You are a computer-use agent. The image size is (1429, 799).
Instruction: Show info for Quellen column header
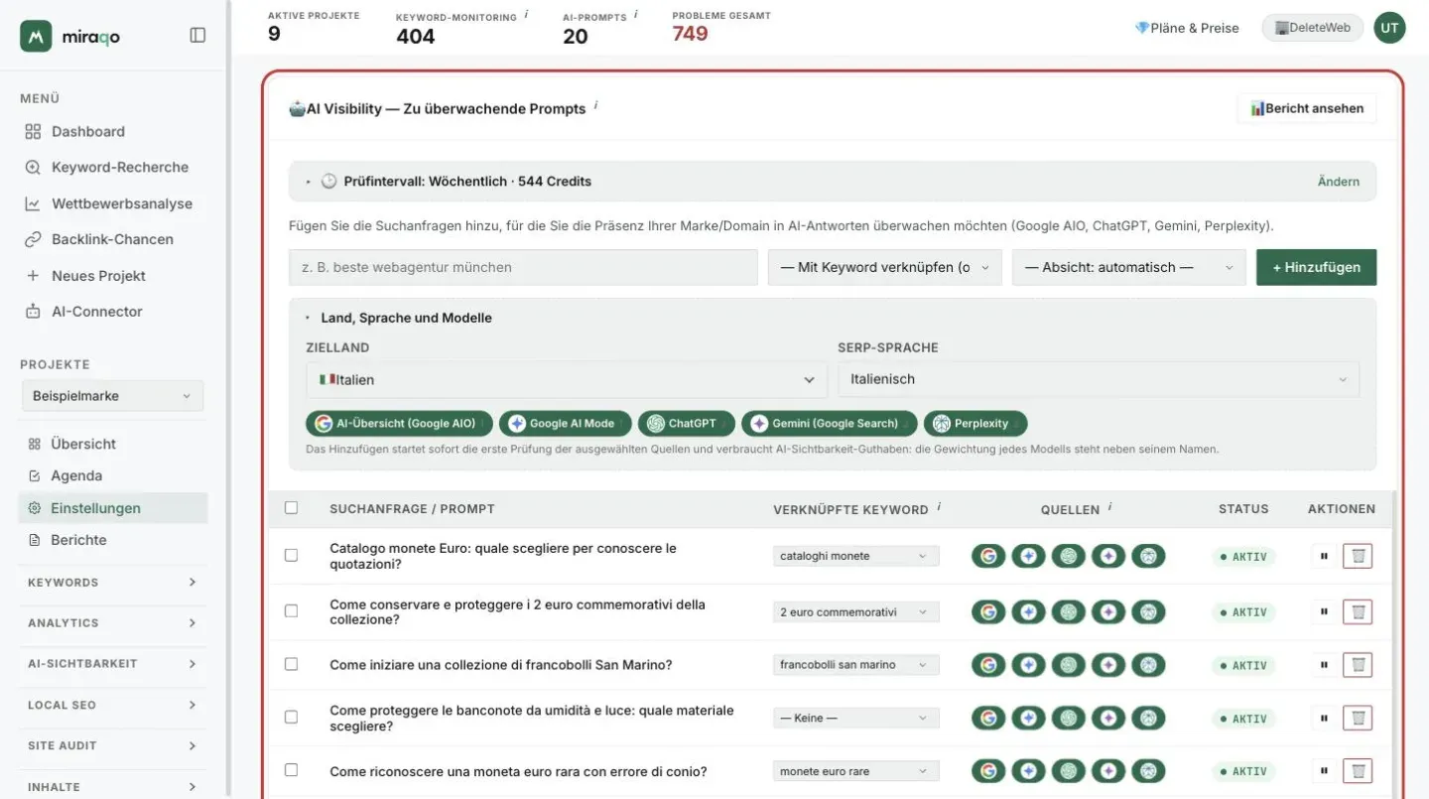coord(1109,507)
